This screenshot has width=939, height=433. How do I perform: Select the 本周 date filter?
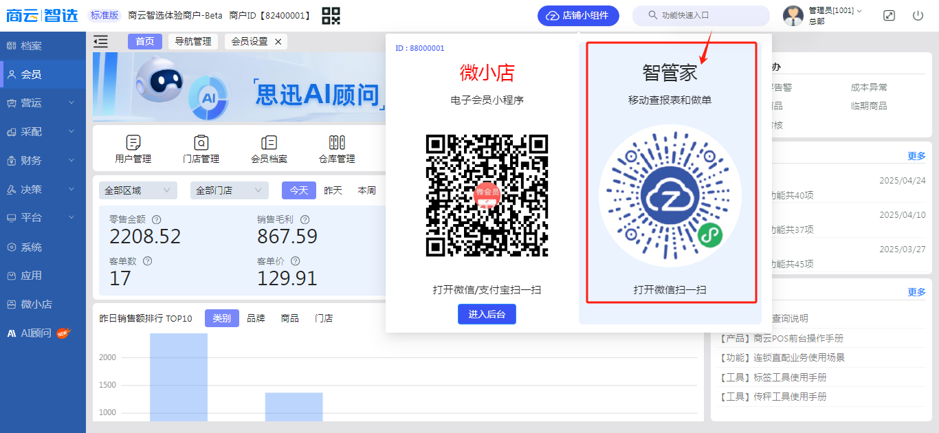point(367,190)
